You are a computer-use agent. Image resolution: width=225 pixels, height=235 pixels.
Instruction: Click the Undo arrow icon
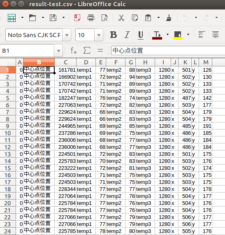pos(186,18)
